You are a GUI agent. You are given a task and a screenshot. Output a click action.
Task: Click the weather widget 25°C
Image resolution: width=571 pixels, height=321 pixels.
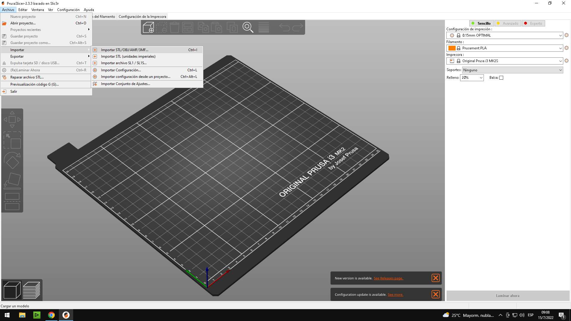tap(468, 315)
